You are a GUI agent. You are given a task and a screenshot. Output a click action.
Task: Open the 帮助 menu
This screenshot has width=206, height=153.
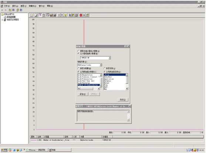pyautogui.click(x=50, y=6)
